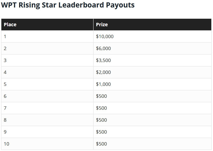Click the $1,000 prize cell

coord(153,84)
